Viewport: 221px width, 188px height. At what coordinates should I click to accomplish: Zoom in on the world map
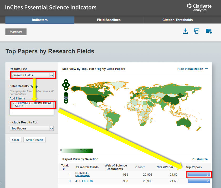[66, 94]
